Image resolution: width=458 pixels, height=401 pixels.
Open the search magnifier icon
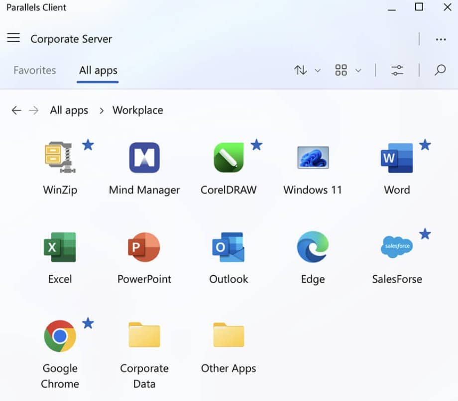coord(440,70)
